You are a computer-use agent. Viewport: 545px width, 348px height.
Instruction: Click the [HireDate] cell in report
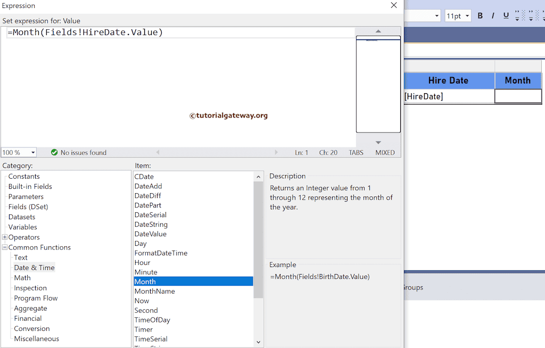click(x=449, y=96)
